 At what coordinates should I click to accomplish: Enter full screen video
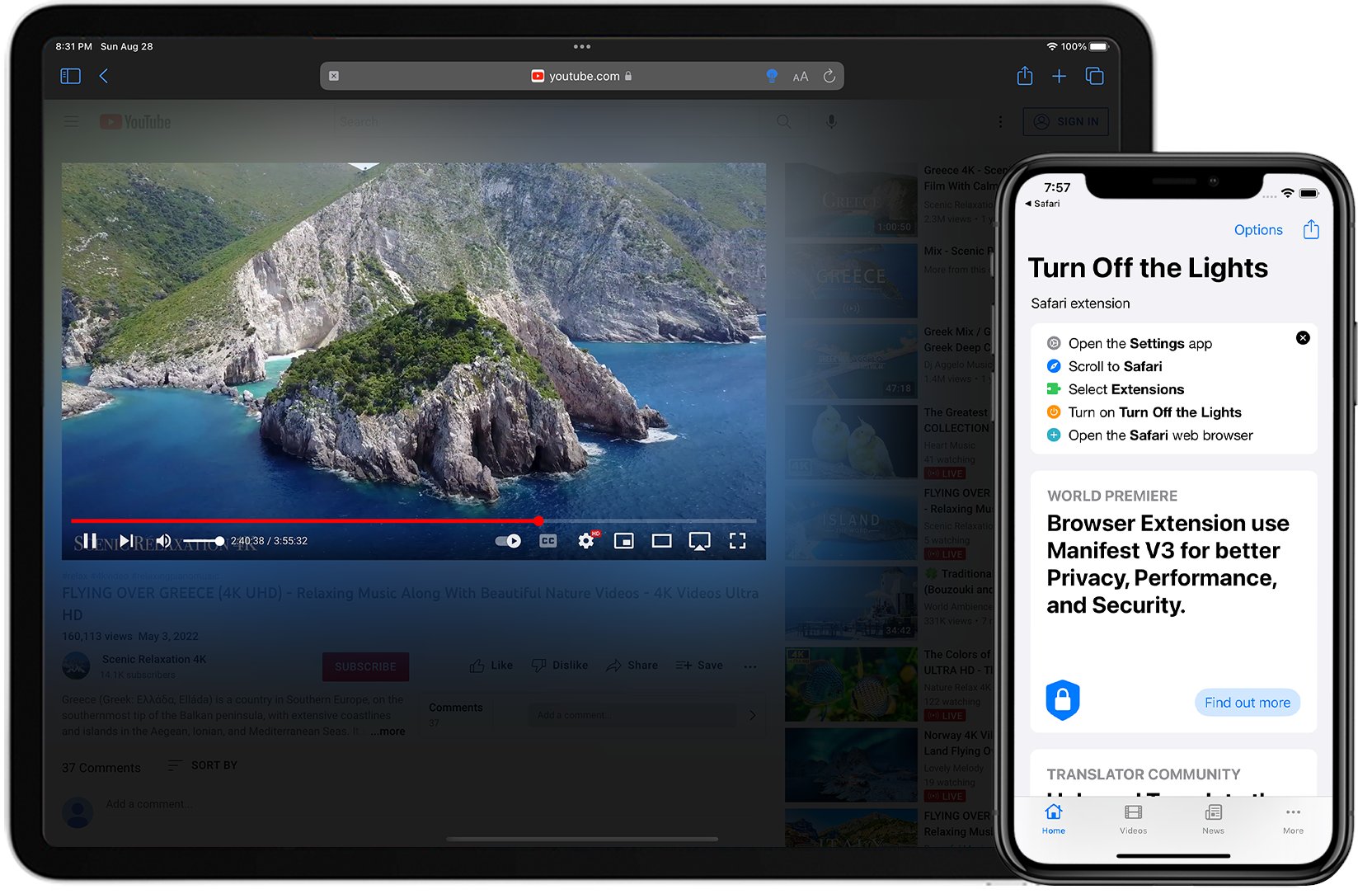coord(737,541)
